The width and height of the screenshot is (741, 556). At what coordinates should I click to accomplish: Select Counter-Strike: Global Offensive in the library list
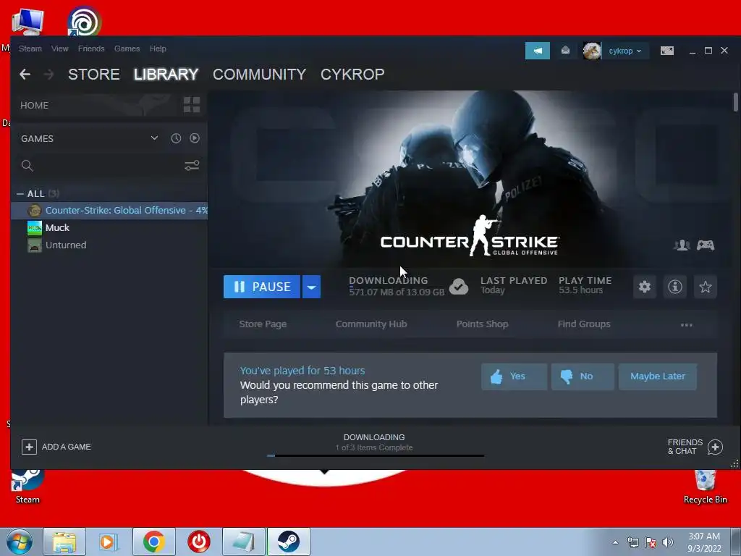[x=110, y=211]
